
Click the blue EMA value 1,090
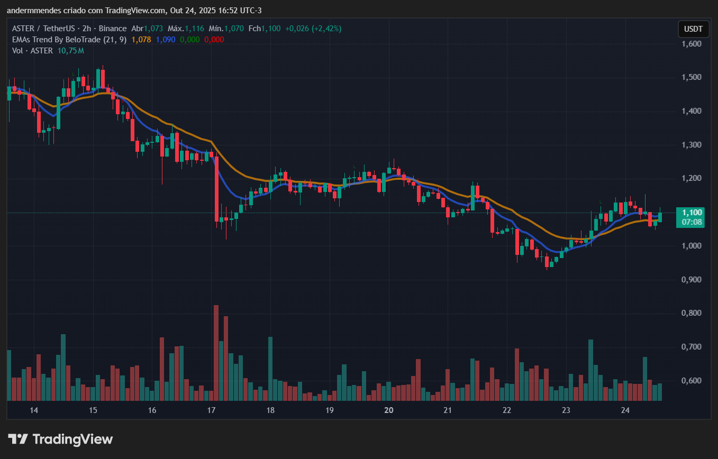(166, 40)
